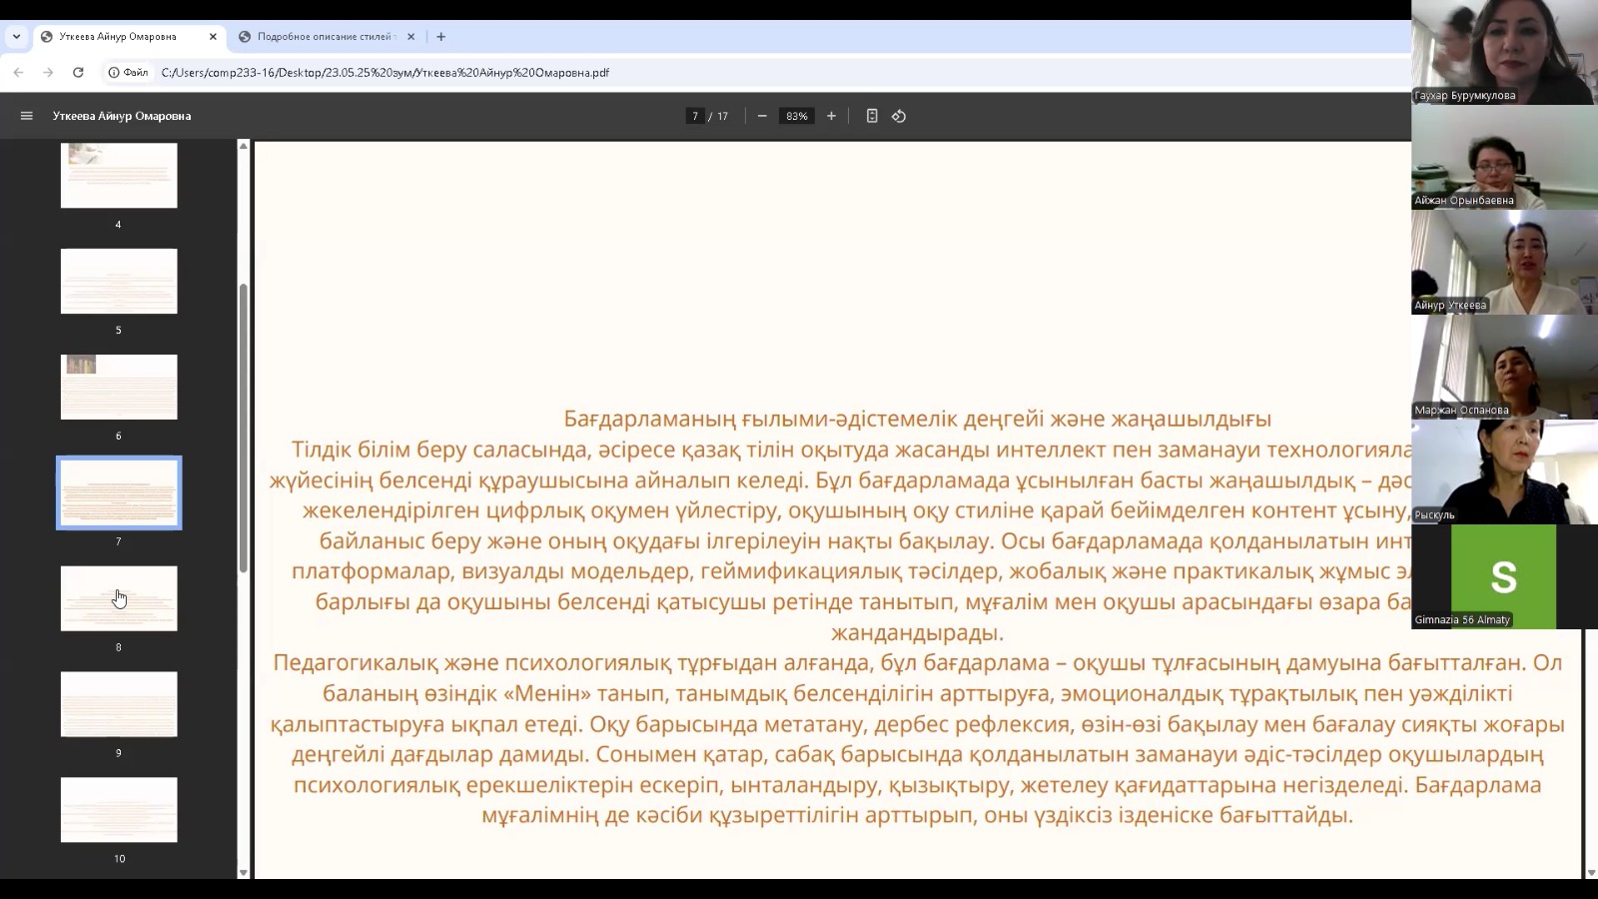This screenshot has height=899, width=1598.
Task: Open page 5 thumbnail in sidebar
Action: [119, 282]
